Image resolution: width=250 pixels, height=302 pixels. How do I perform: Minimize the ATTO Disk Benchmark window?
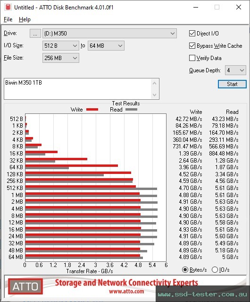click(x=196, y=7)
